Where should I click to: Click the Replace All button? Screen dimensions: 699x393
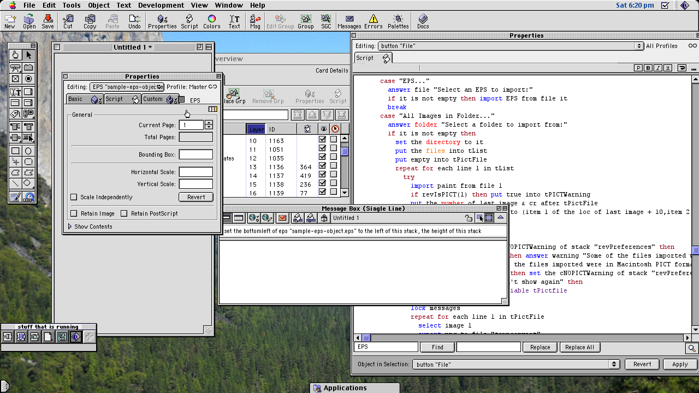pyautogui.click(x=579, y=347)
